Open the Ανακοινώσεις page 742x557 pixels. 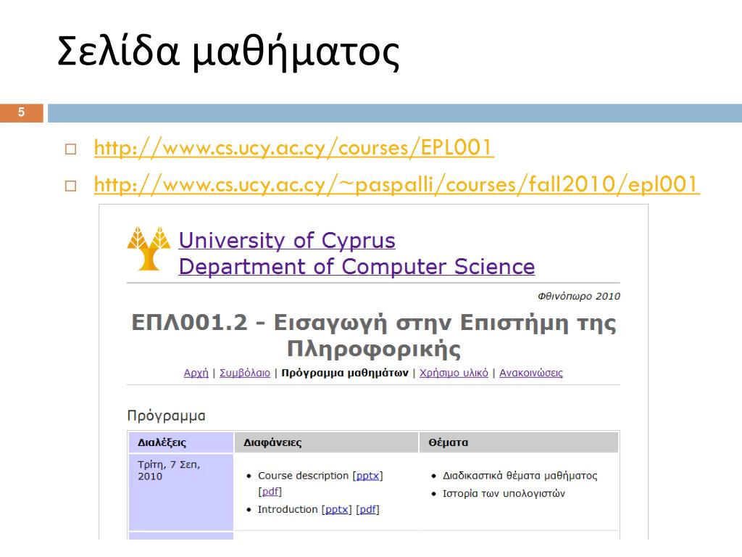click(531, 373)
